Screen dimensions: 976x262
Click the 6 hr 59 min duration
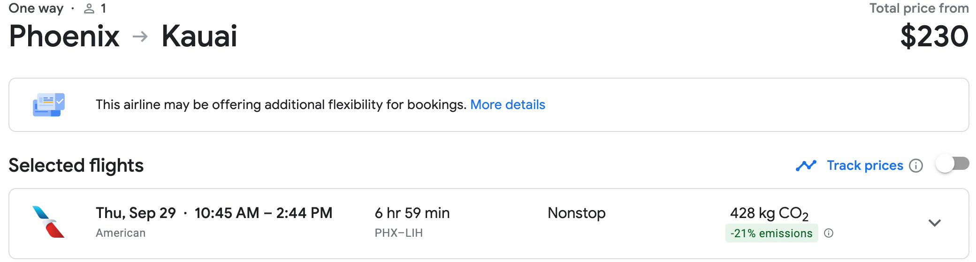(x=412, y=213)
